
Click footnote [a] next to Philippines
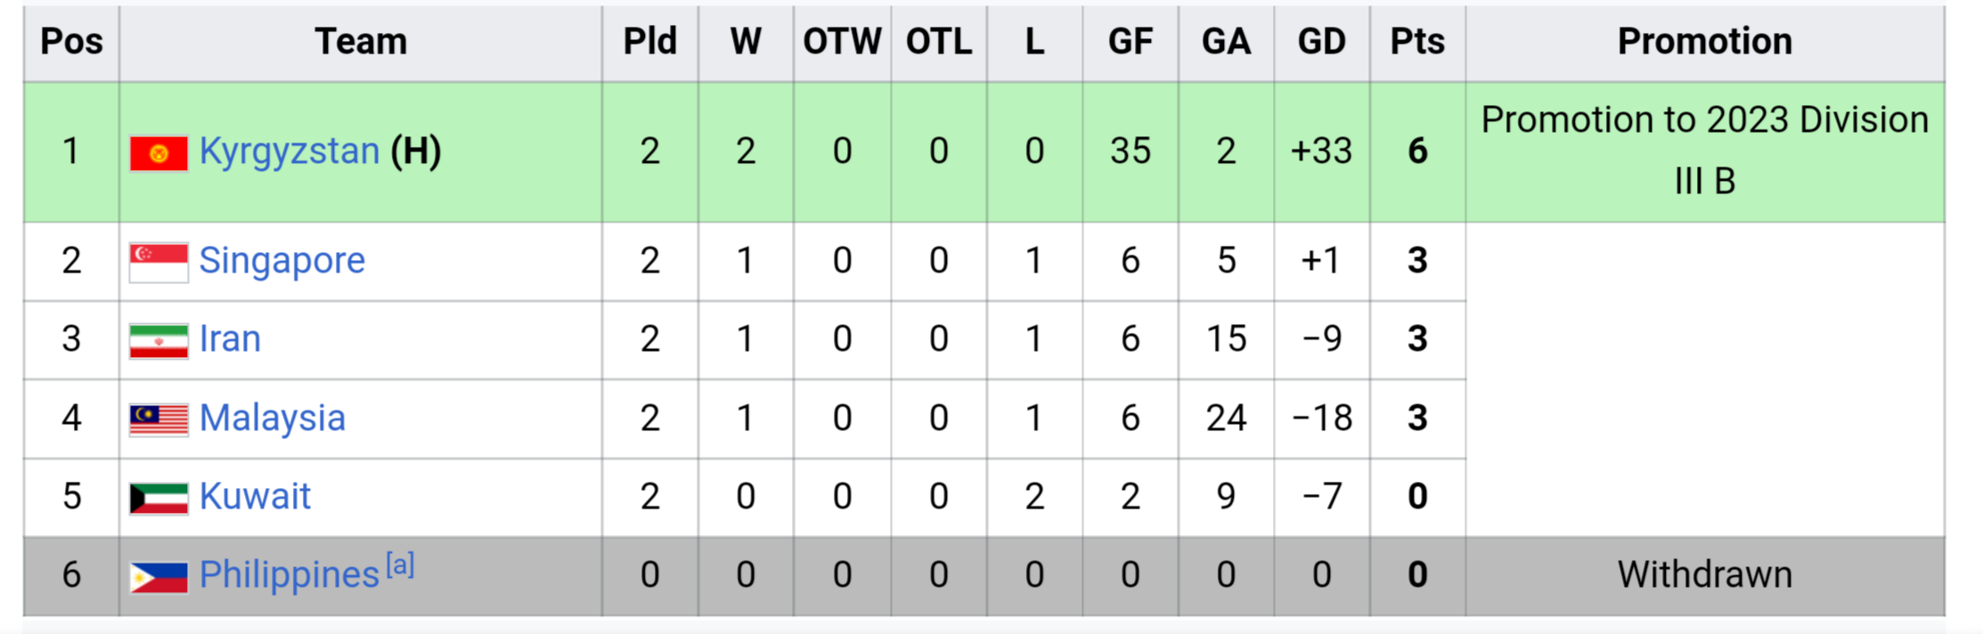coord(400,565)
